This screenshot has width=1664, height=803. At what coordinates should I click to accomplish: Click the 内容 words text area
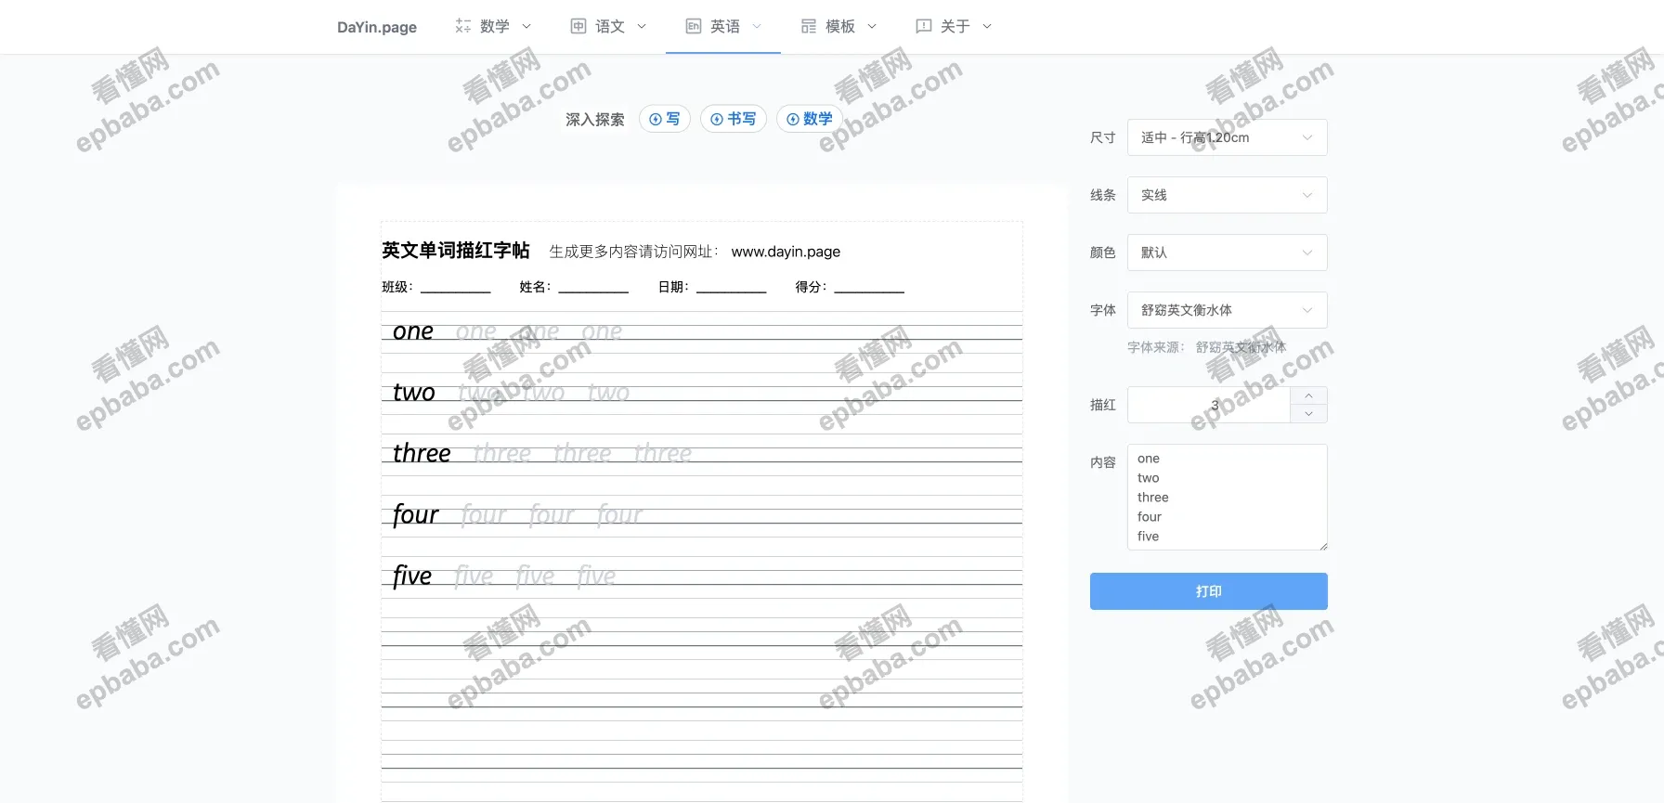(x=1227, y=497)
